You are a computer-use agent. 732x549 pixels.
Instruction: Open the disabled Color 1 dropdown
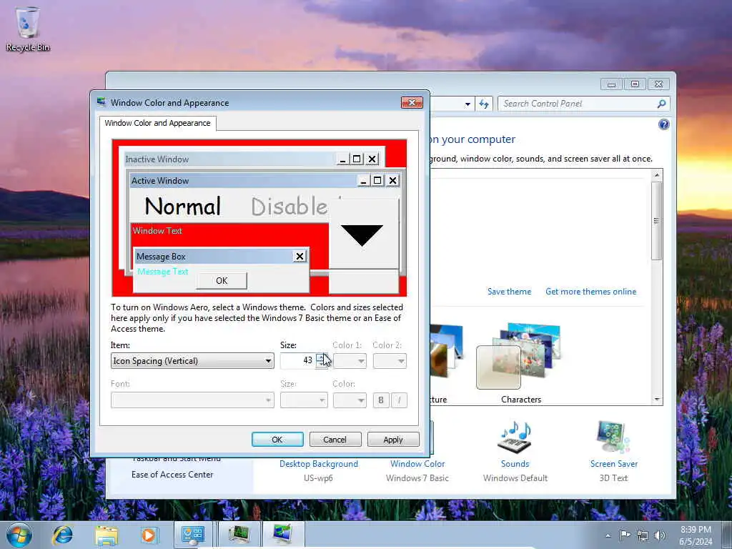point(350,361)
